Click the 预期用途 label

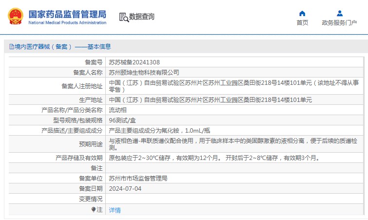pos(91,144)
